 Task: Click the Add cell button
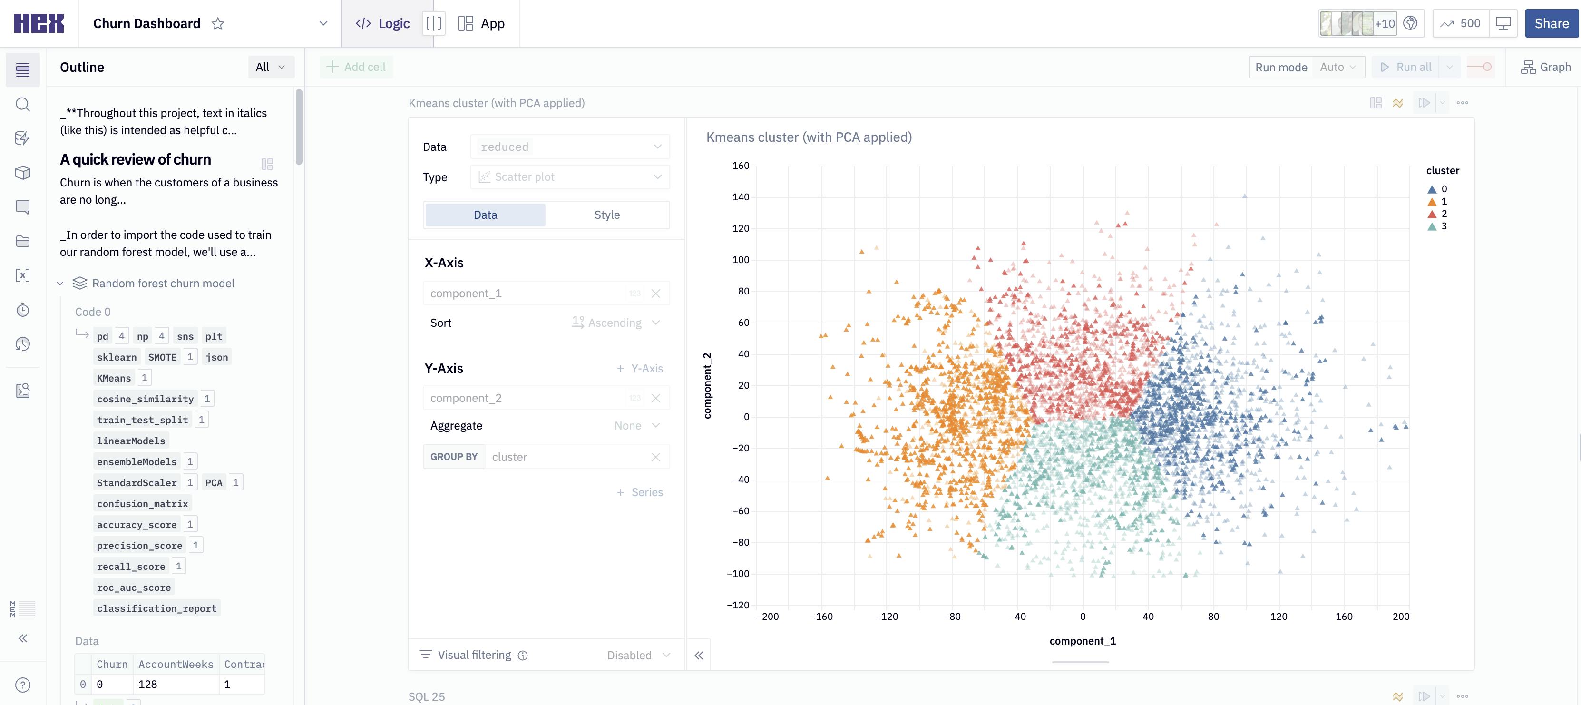[357, 67]
